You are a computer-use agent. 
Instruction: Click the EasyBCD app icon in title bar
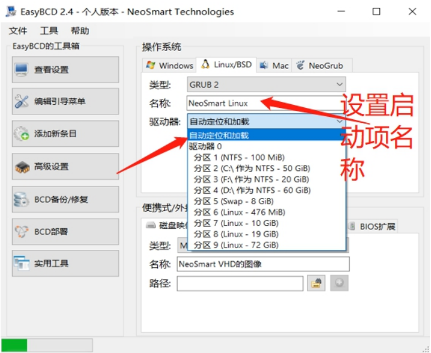pyautogui.click(x=11, y=11)
